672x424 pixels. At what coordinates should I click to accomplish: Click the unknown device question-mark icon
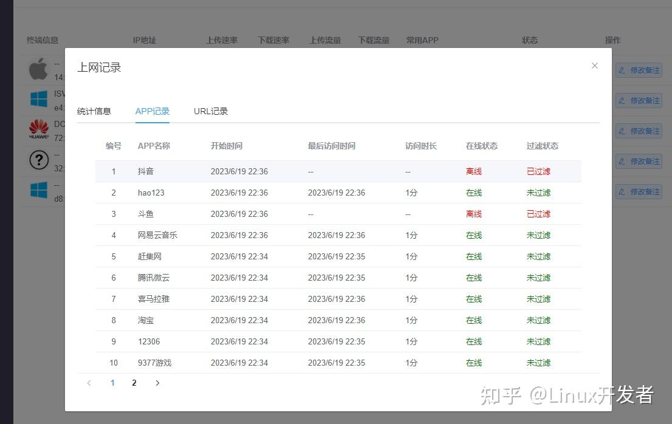pyautogui.click(x=38, y=160)
